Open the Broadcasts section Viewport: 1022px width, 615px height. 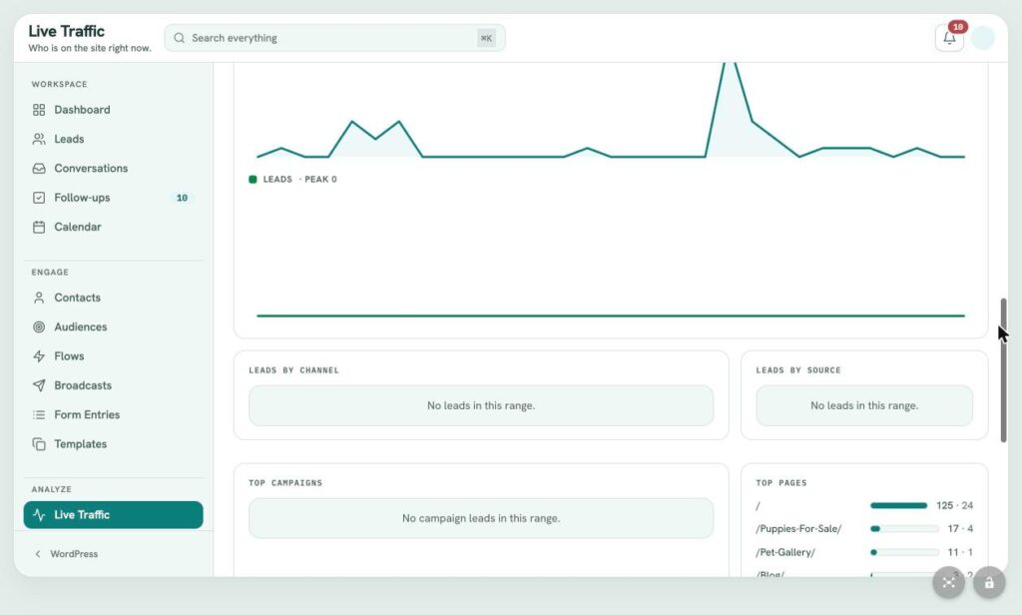tap(114, 385)
